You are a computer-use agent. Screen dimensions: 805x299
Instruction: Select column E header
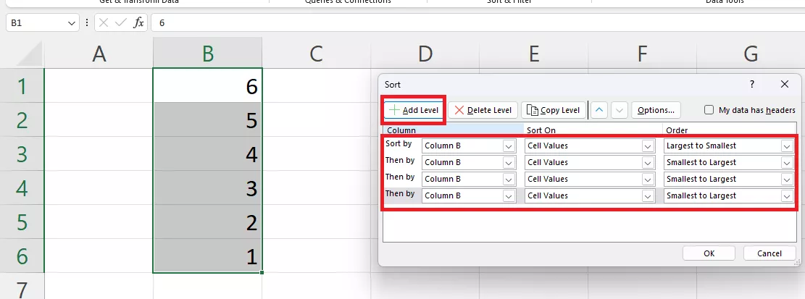point(534,54)
